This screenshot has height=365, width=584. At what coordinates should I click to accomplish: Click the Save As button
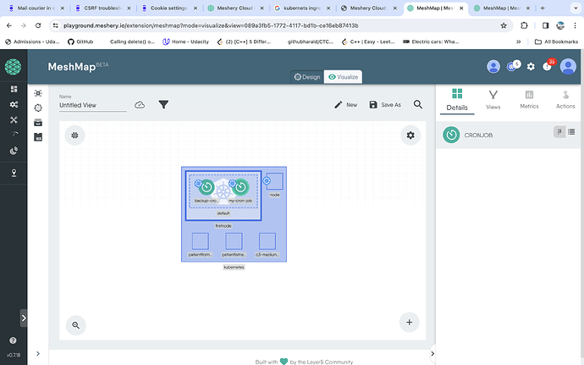tap(385, 105)
